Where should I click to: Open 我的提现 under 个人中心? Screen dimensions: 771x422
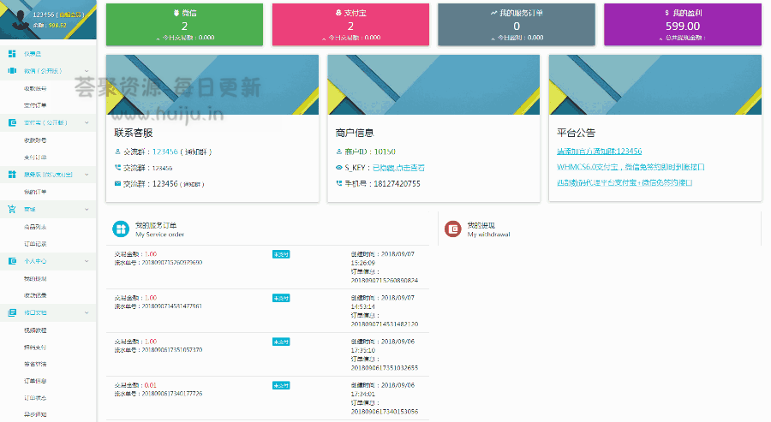click(35, 278)
